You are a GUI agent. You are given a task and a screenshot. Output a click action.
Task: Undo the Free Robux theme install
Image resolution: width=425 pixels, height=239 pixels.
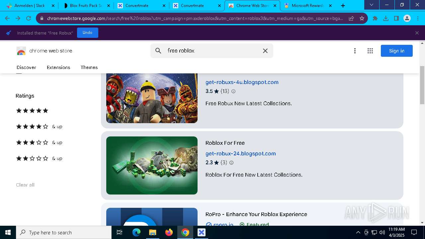point(87,33)
